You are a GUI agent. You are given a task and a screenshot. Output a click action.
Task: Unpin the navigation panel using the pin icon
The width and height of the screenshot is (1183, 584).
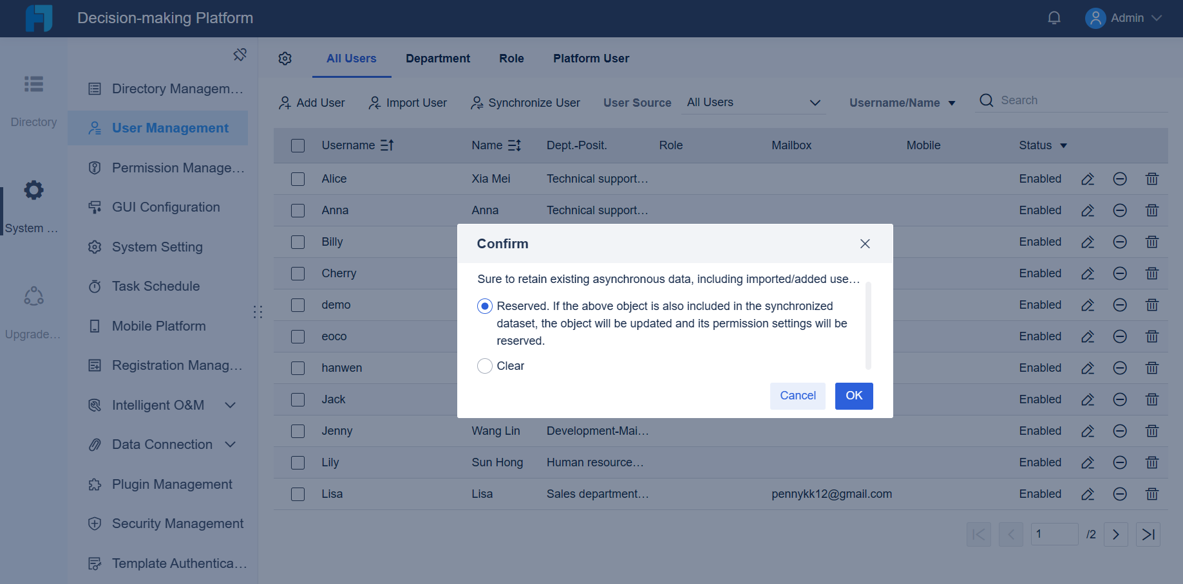(x=240, y=55)
